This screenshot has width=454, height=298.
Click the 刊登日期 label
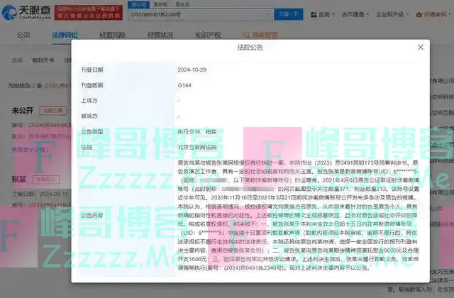pos(92,70)
